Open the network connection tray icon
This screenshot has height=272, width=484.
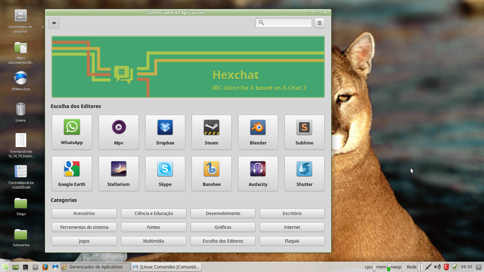pos(428,267)
